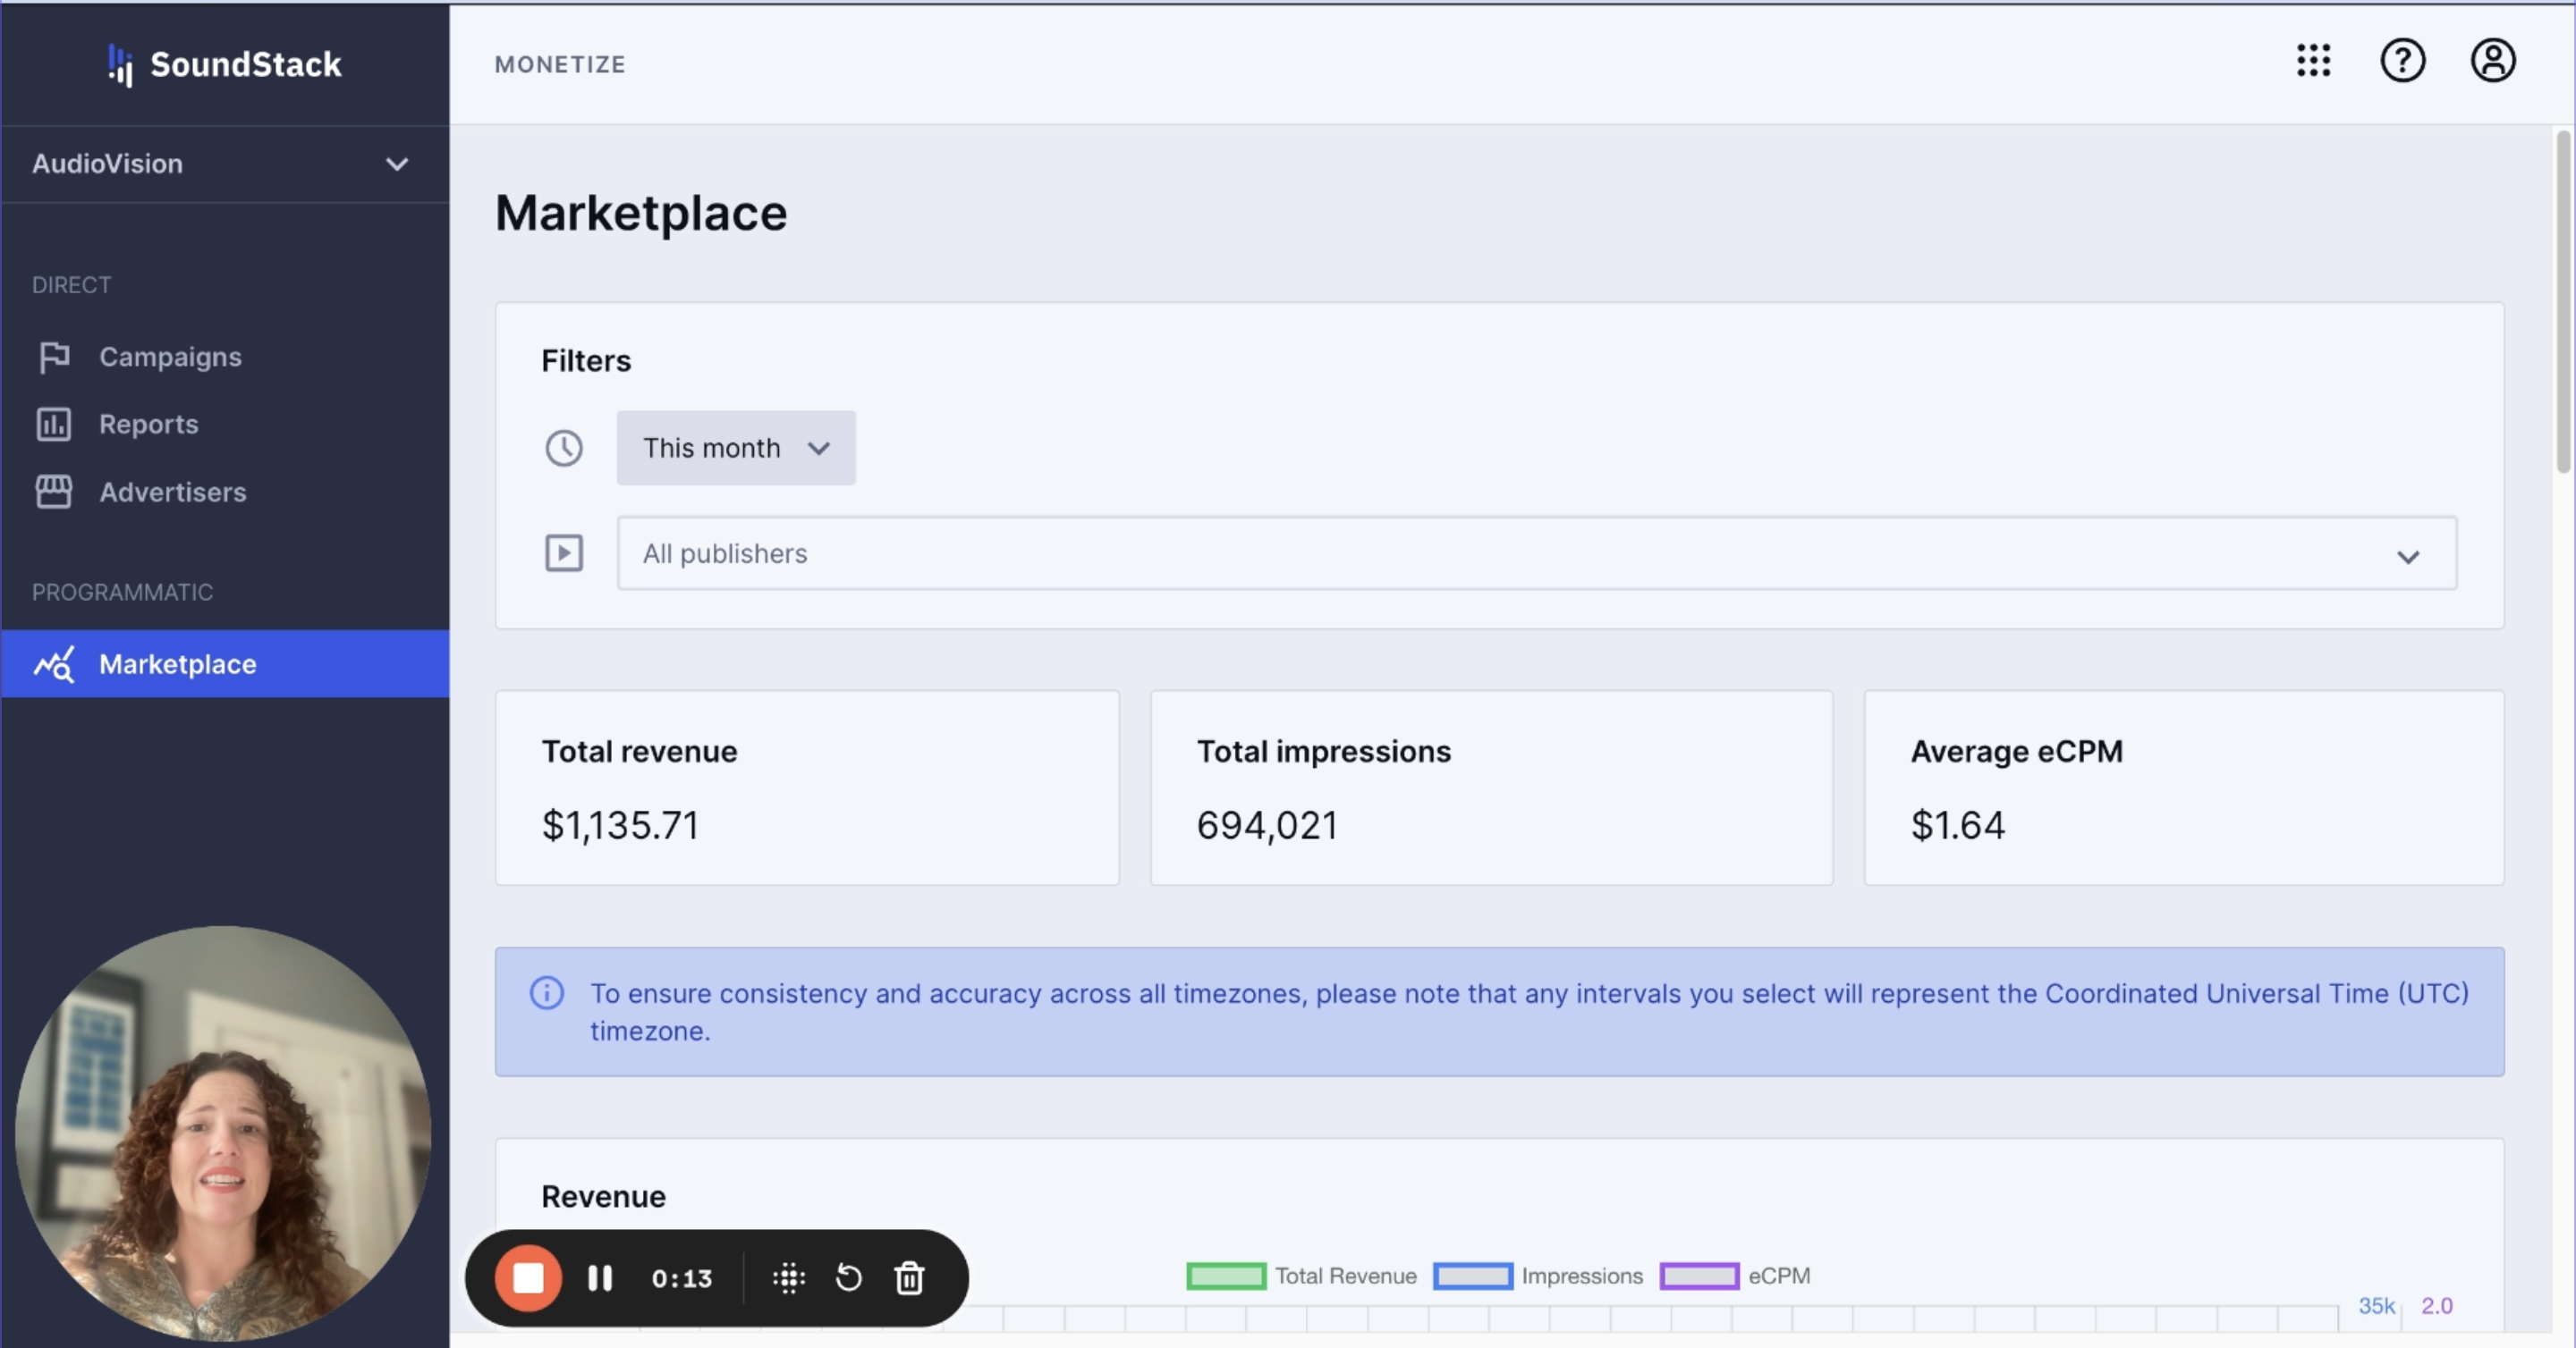Click the info icon in UTC notice
Viewport: 2576px width, 1348px height.
coord(547,993)
